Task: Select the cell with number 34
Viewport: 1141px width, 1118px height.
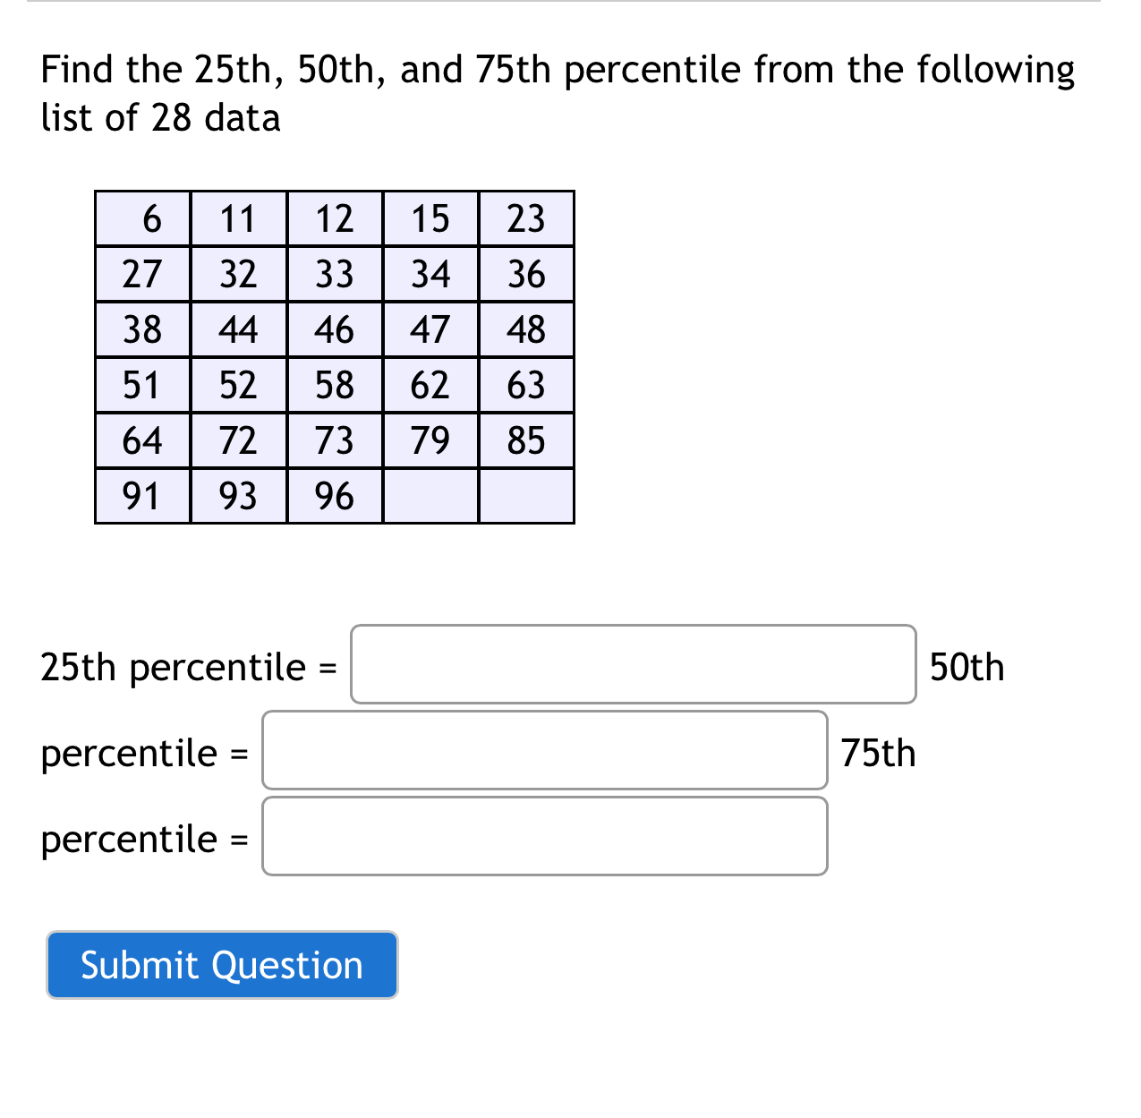Action: (x=430, y=274)
